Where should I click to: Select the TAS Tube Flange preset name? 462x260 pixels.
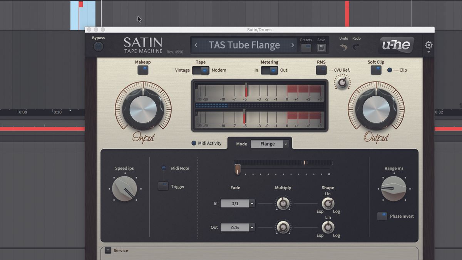pos(243,45)
